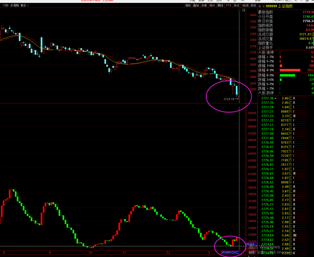
Task: Select the 指数量比 row
Action: tap(286, 43)
